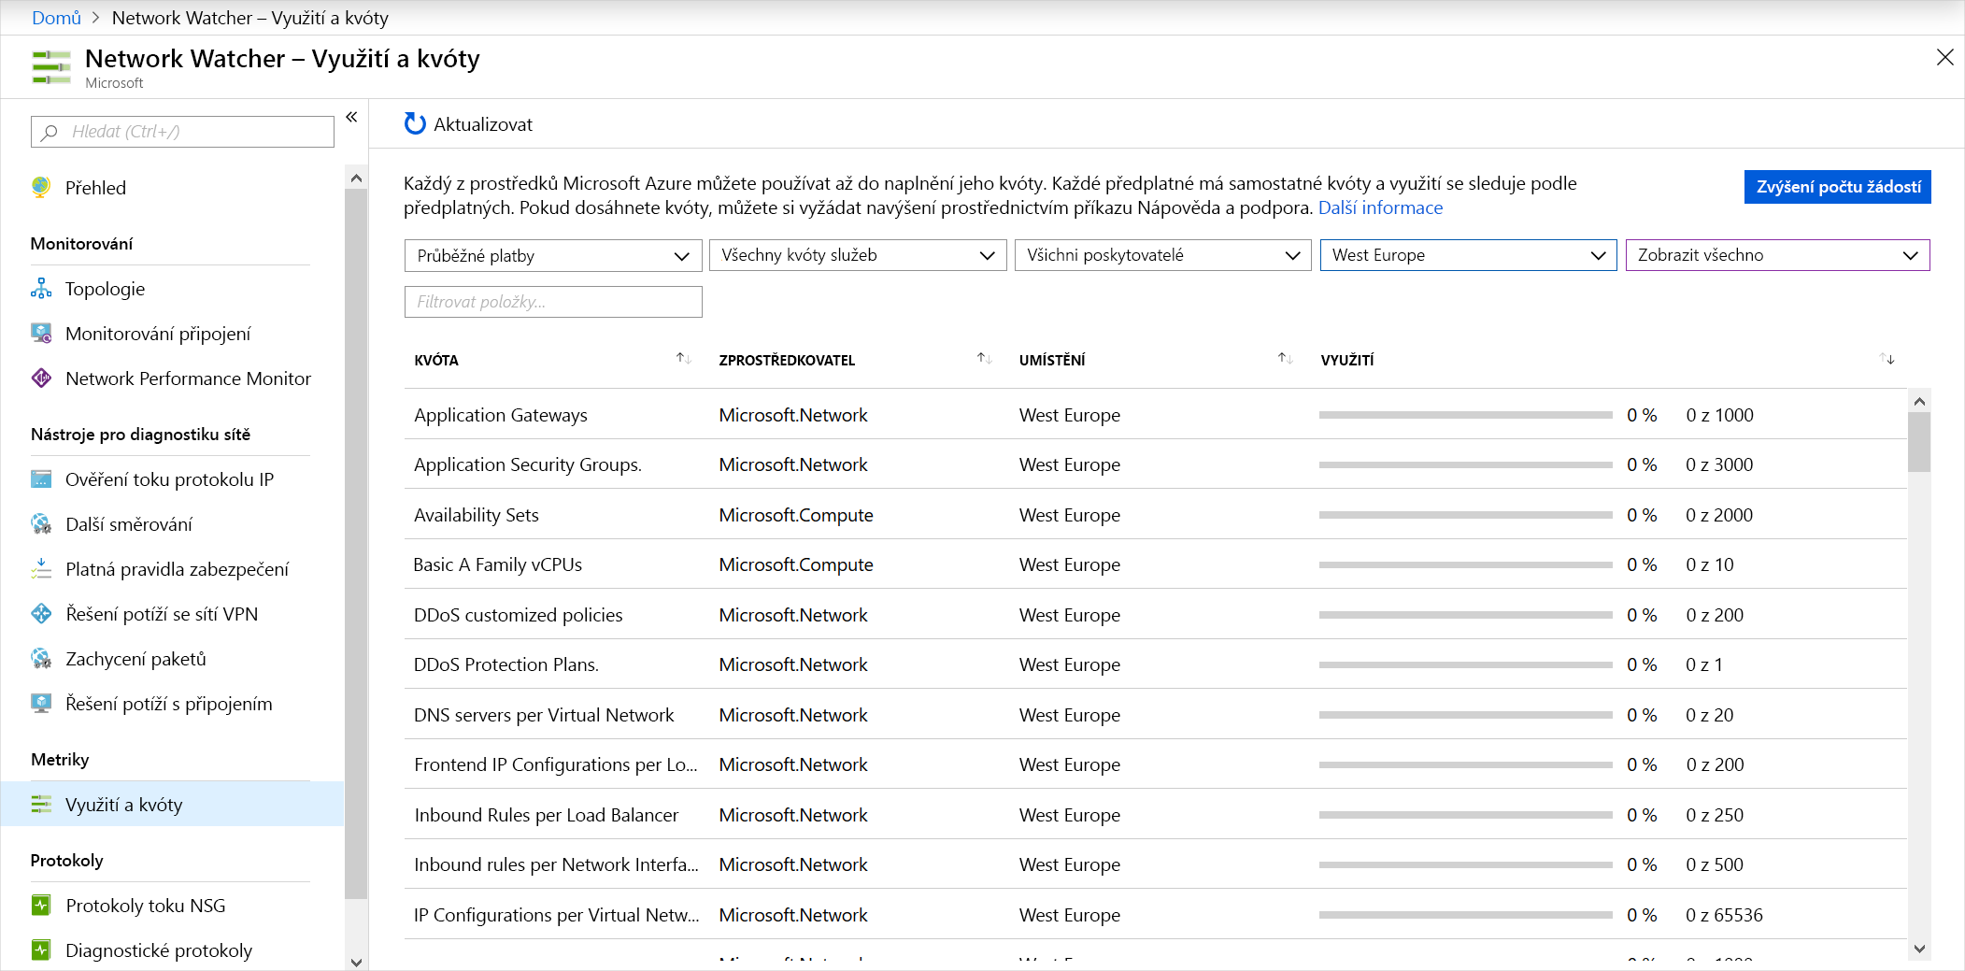This screenshot has height=971, width=1965.
Task: Open Network Performance Monitor menu item
Action: pyautogui.click(x=188, y=378)
